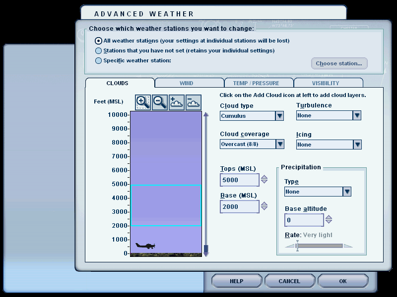The image size is (397, 297).
Task: Click the altitude scrollbar down arrow
Action: tap(206, 254)
